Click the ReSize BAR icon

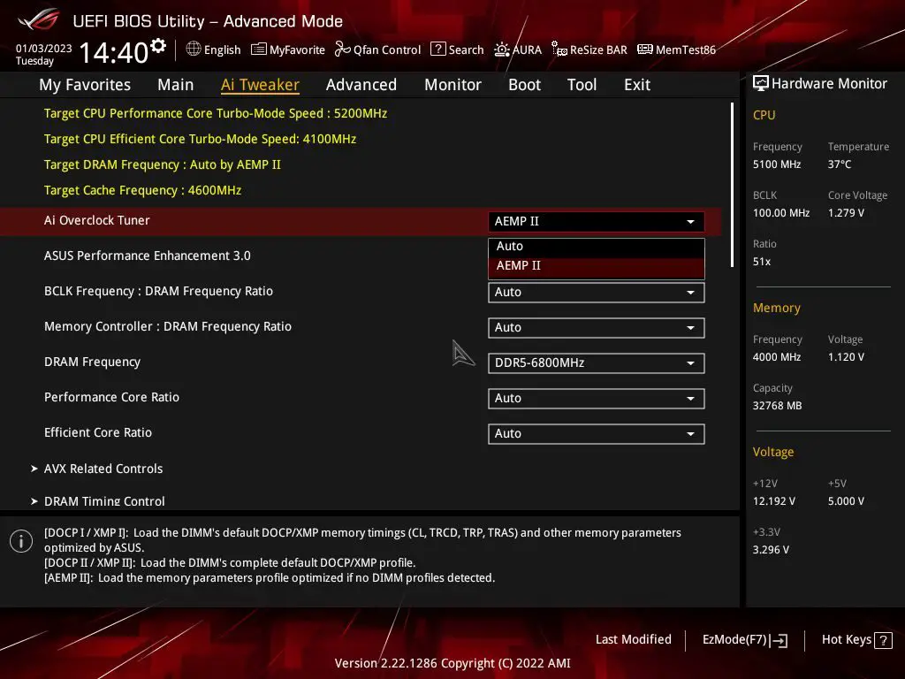coord(559,50)
